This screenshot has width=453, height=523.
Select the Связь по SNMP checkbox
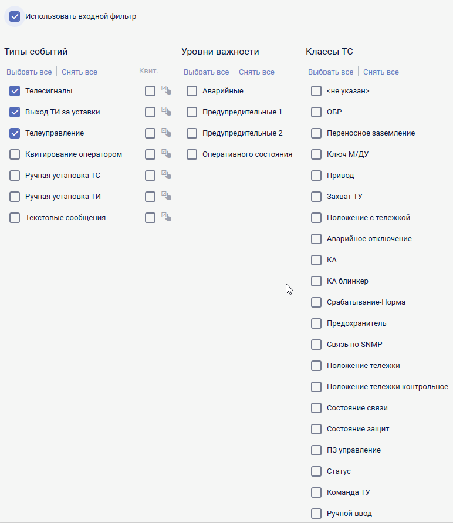click(316, 345)
